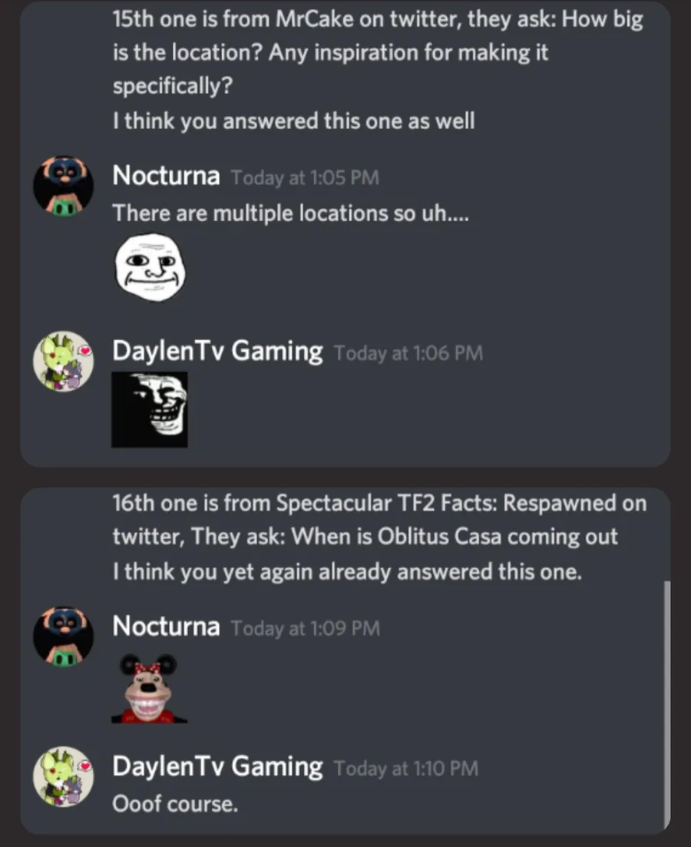Click DaylenTv Gaming's avatar at 1:06 PM
The image size is (691, 847).
pyautogui.click(x=63, y=362)
